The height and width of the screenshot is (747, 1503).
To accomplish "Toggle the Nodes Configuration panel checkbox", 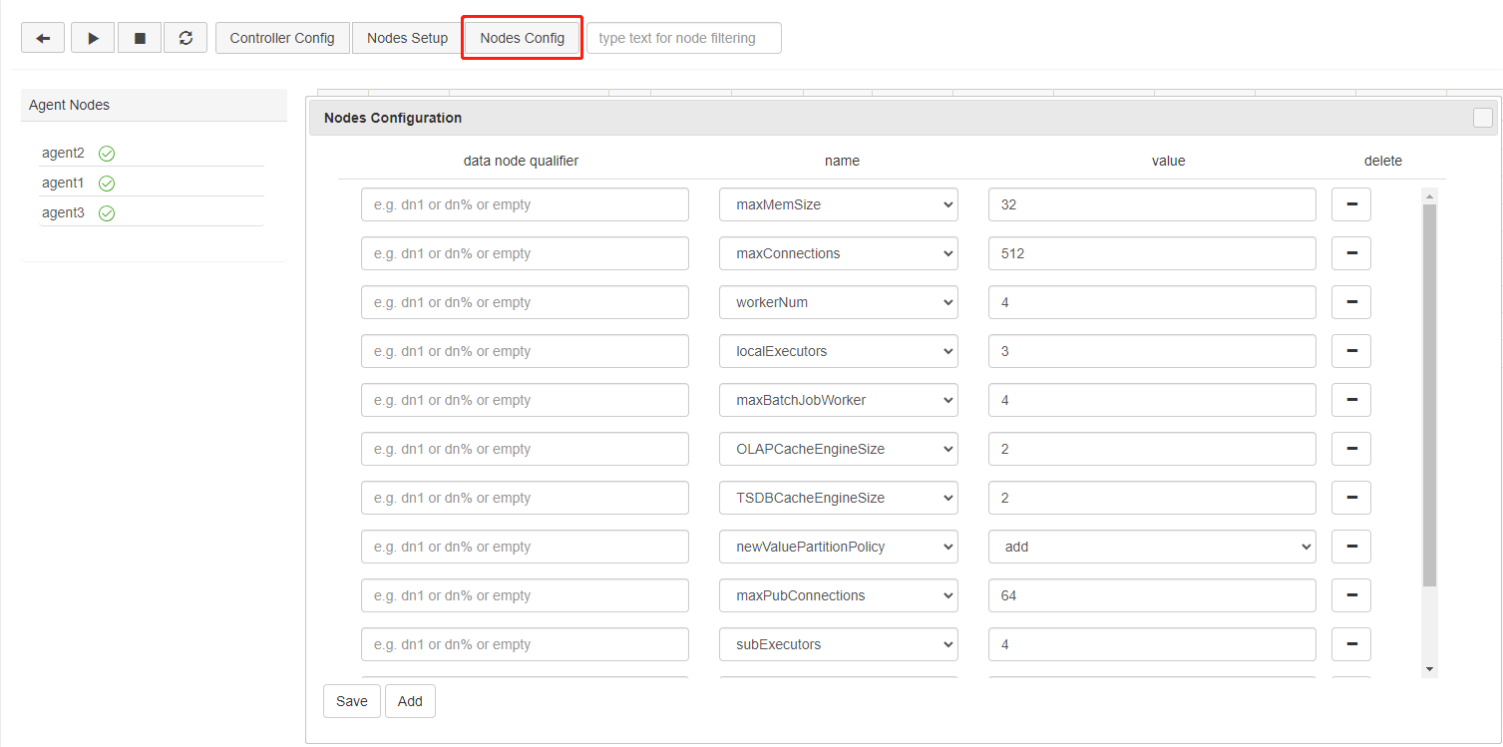I will click(1483, 118).
